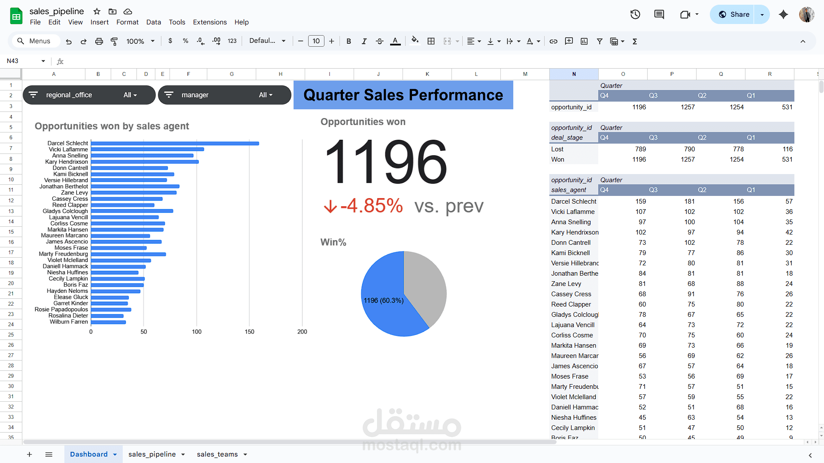Click the print icon
Screen dimensions: 824x463
point(99,41)
